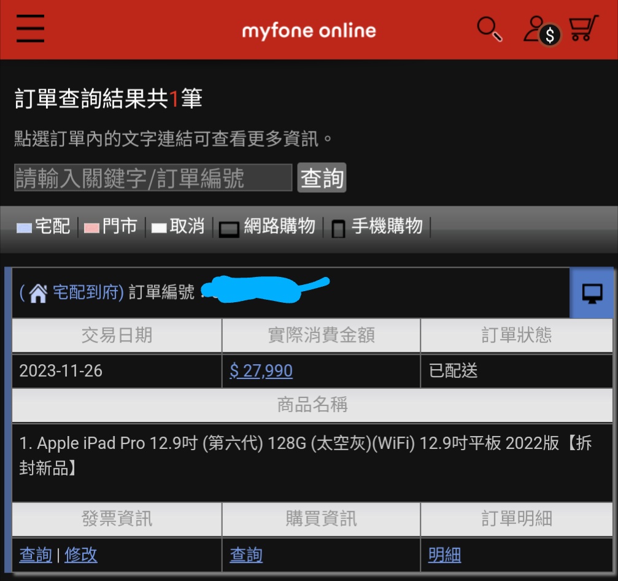Click 修改 to edit invoice info
The width and height of the screenshot is (618, 581).
80,555
